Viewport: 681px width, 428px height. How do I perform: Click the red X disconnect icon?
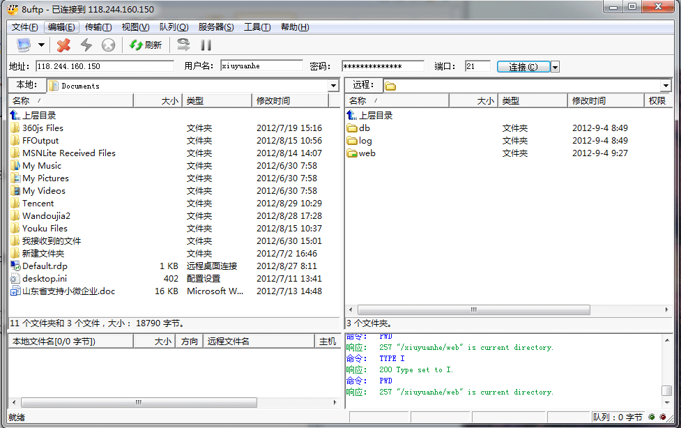[x=63, y=45]
